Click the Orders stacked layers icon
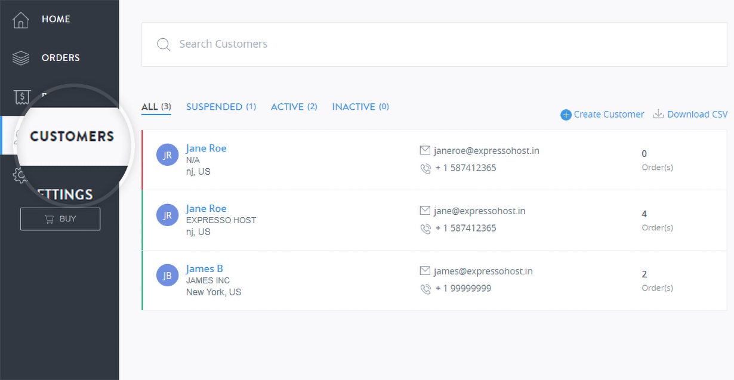Viewport: 734px width, 380px height. pos(21,58)
